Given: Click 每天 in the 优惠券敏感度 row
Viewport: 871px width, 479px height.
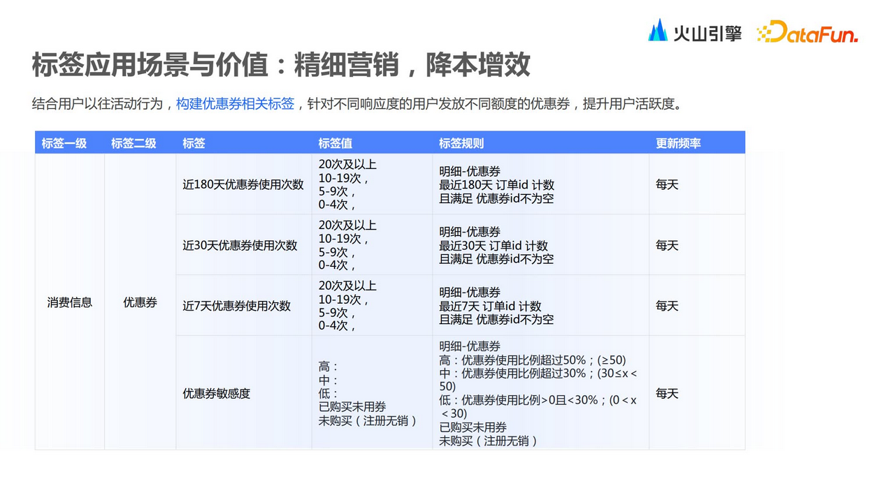Looking at the screenshot, I should coord(667,394).
